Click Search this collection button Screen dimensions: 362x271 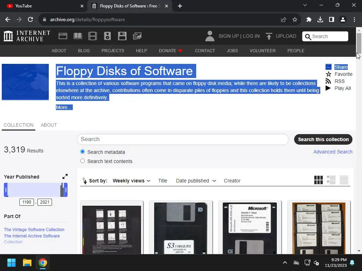[323, 139]
